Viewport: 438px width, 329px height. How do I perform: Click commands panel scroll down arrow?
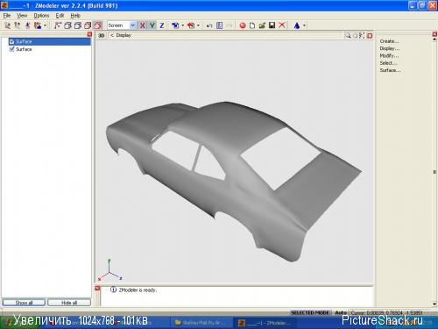click(434, 304)
